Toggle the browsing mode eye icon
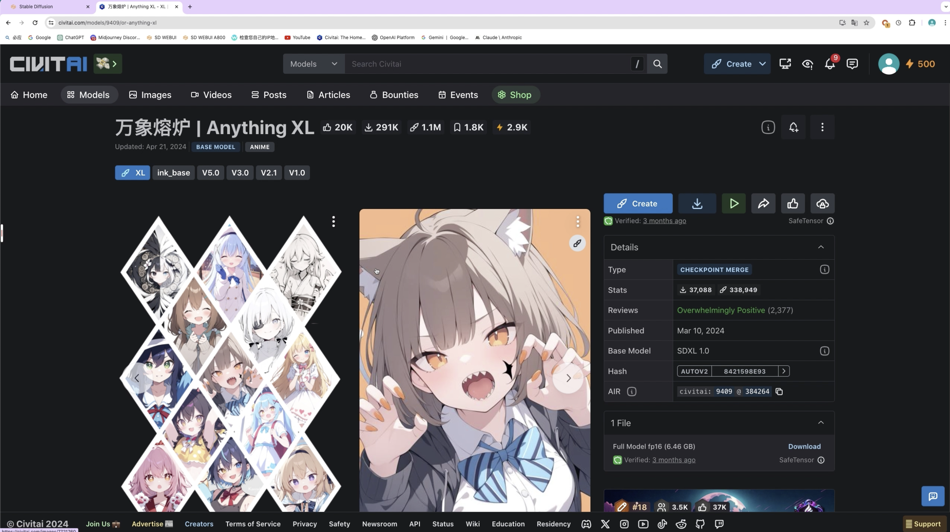Screen dimensions: 950x532 (x=807, y=64)
